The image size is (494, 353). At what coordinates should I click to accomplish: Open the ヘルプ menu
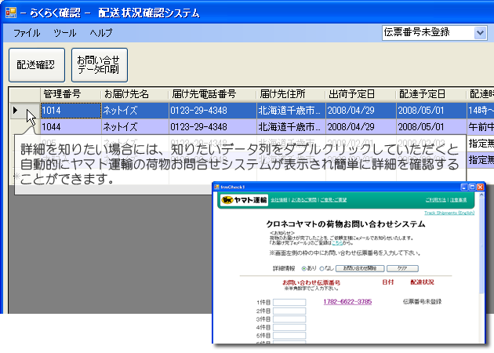100,33
